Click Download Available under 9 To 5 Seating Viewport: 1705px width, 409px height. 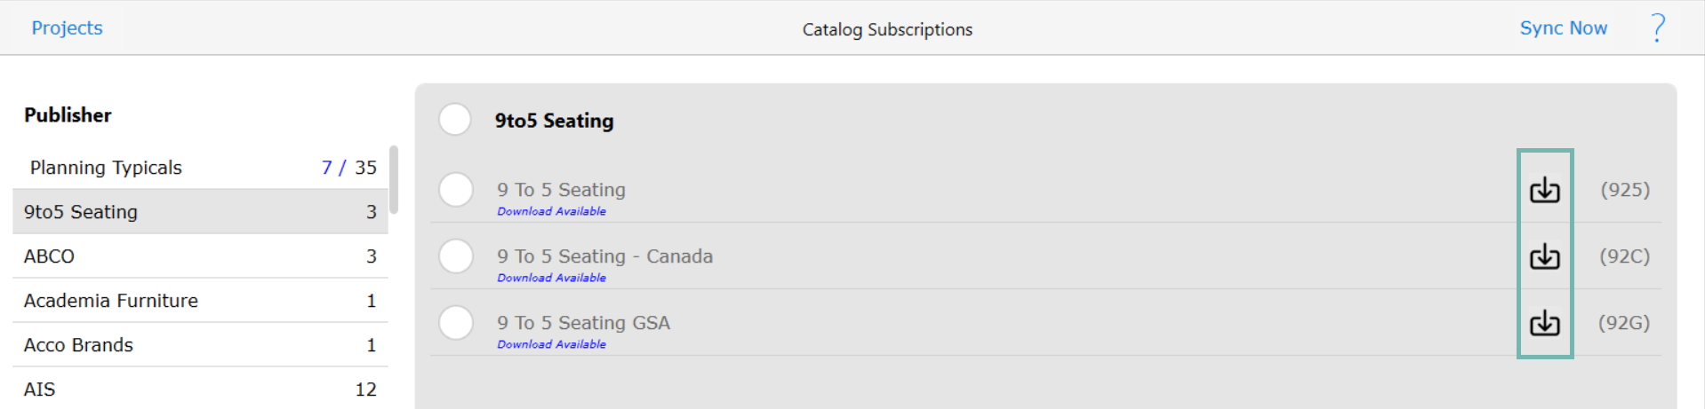(551, 211)
